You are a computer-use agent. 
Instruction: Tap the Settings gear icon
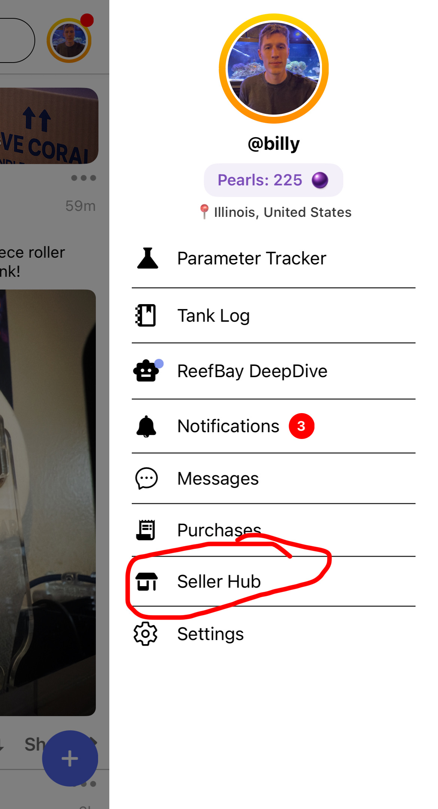pos(146,634)
